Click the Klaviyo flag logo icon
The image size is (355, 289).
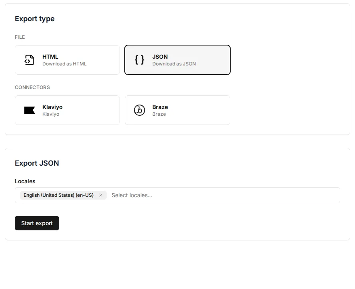[x=30, y=110]
